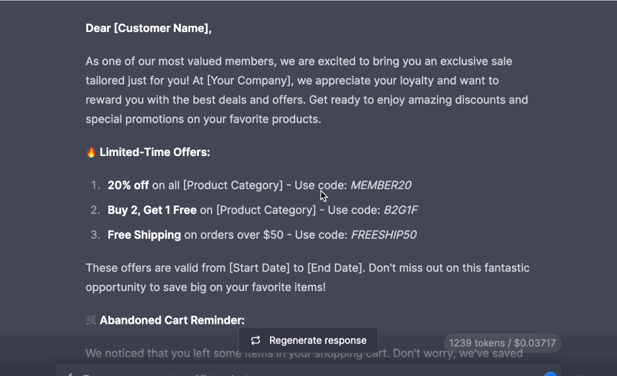Click the FREESHIP50 promo code
This screenshot has width=617, height=376.
point(383,235)
